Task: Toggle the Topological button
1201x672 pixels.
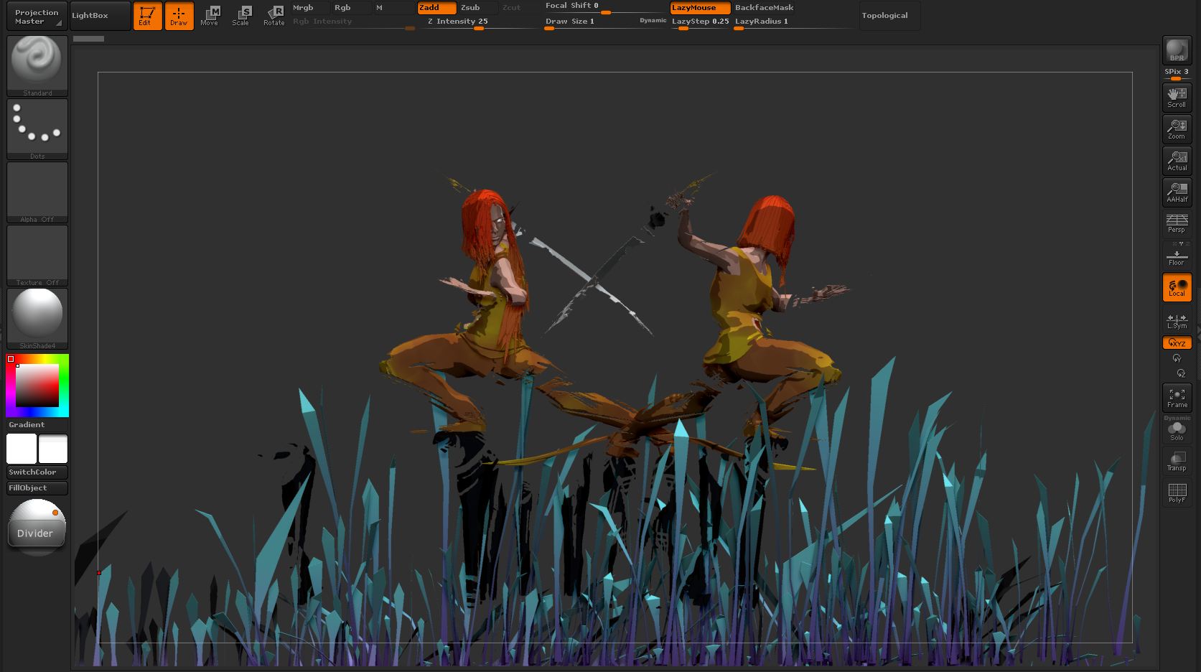Action: click(x=889, y=16)
